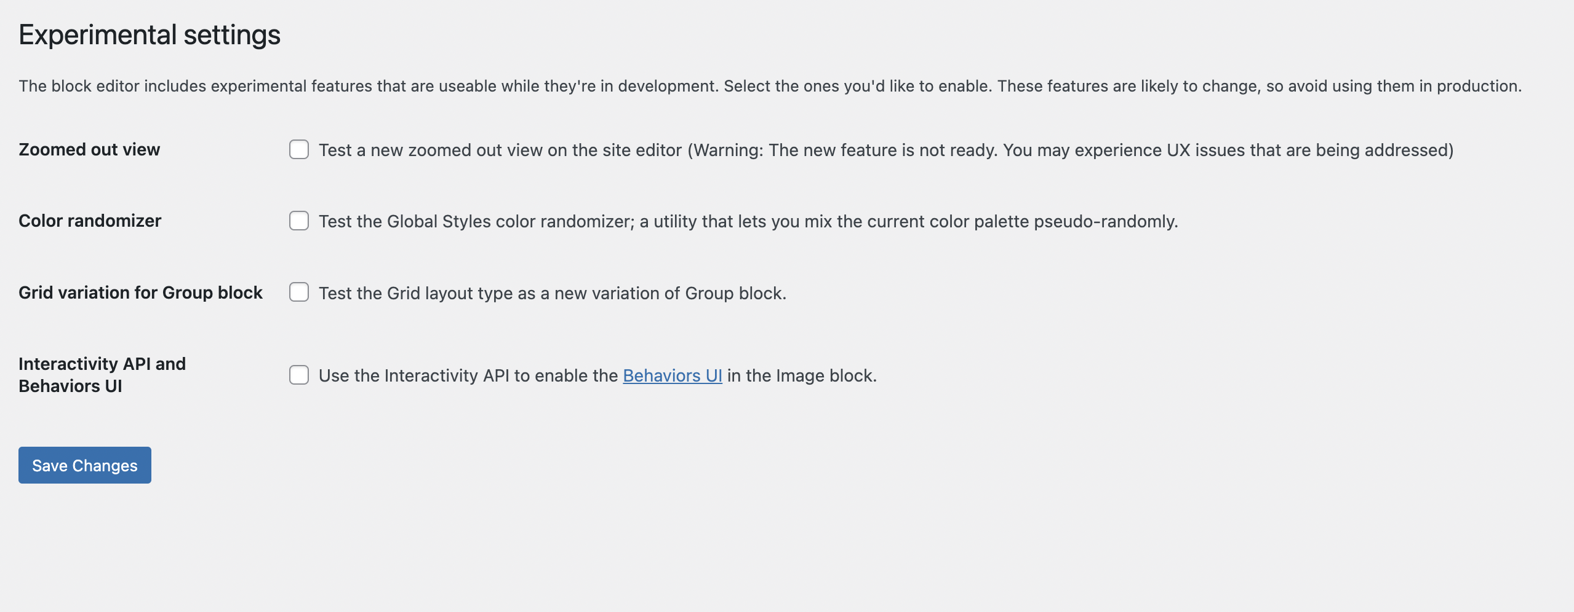This screenshot has height=612, width=1574.
Task: Enable the Global Styles color randomizer utility
Action: [x=299, y=221]
